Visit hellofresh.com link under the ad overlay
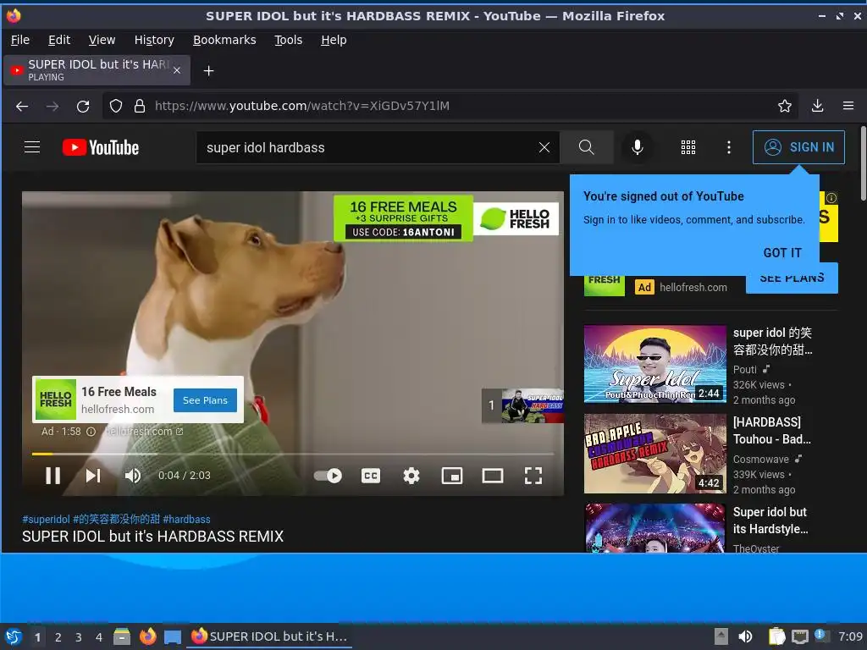This screenshot has width=867, height=650. coord(143,432)
